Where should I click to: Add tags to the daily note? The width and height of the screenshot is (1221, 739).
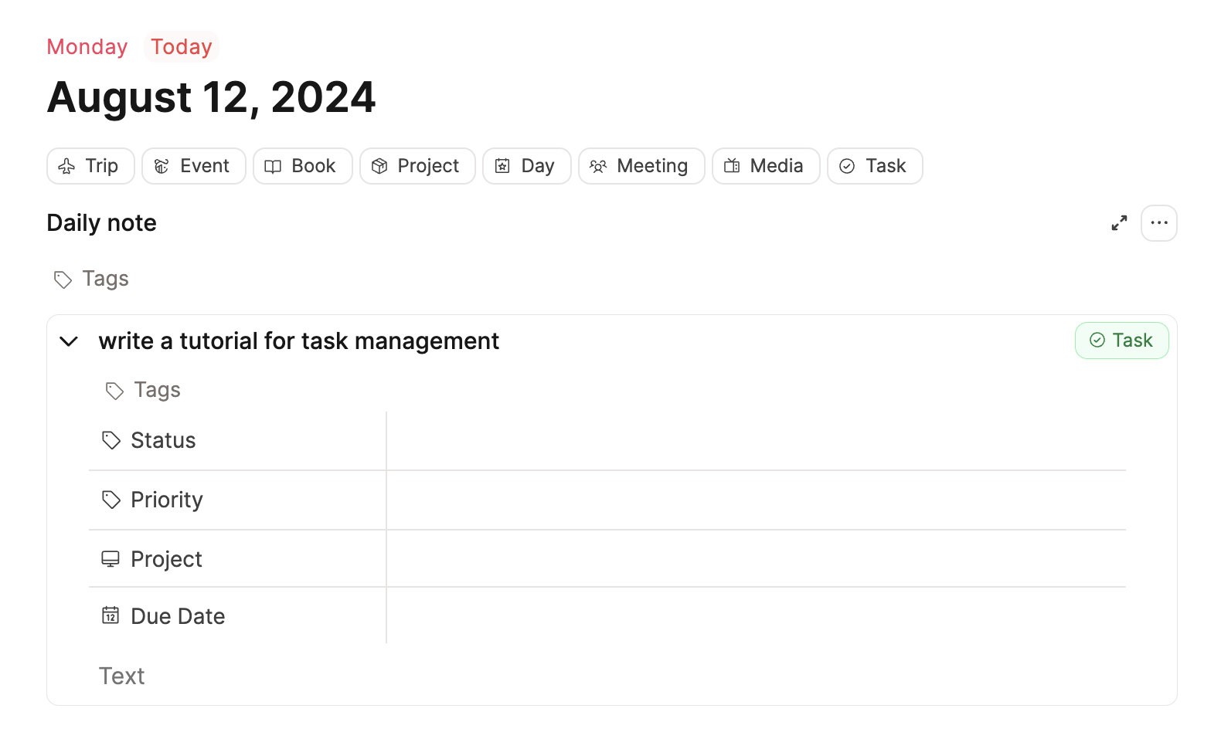click(x=91, y=279)
